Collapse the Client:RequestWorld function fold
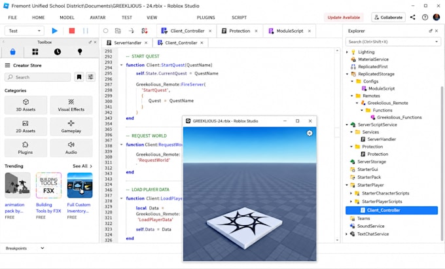Image resolution: width=445 pixels, height=269 pixels. coord(122,145)
